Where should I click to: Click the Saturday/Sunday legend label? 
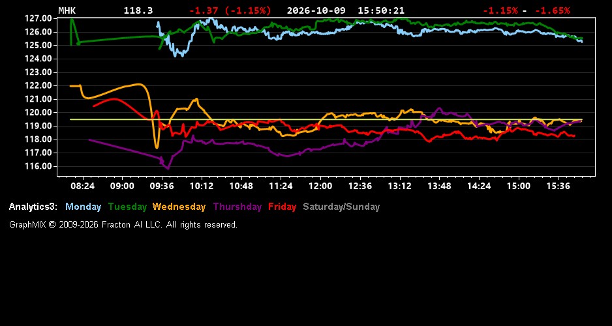coord(341,207)
